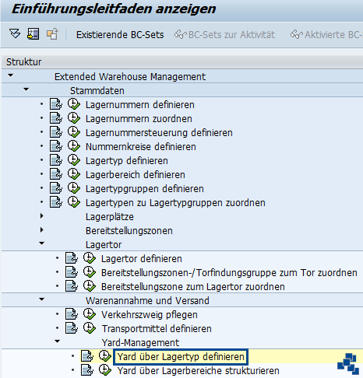This screenshot has width=363, height=378.
Task: Collapse the Lagertor node
Action: coord(42,243)
